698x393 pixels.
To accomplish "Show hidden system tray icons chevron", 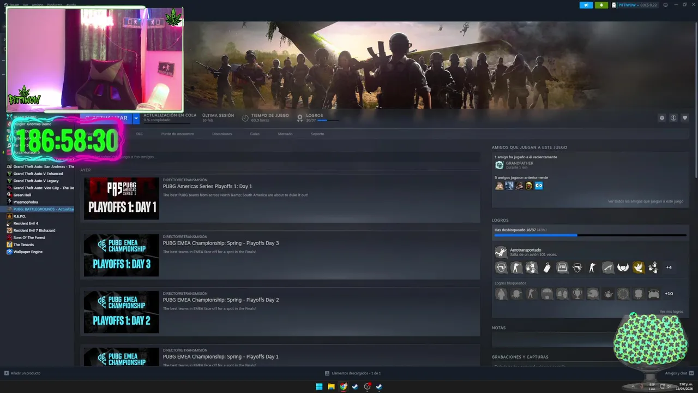I will tap(633, 386).
